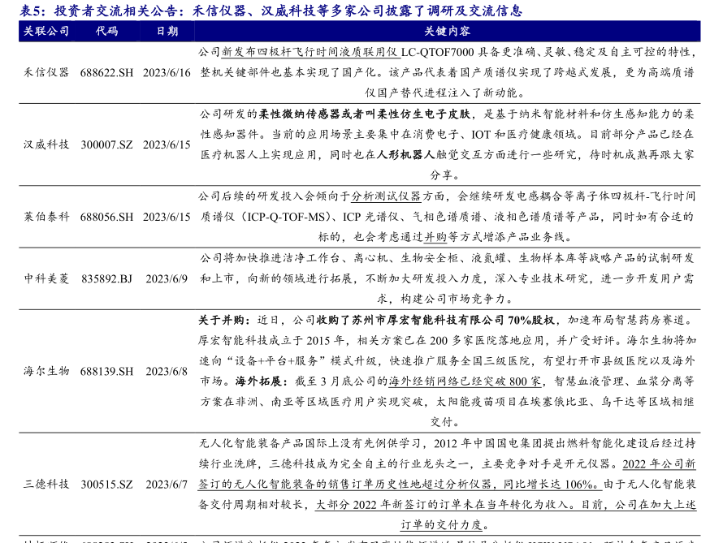Select the 海尔生物 company name cell
710x543 pixels.
click(x=46, y=371)
